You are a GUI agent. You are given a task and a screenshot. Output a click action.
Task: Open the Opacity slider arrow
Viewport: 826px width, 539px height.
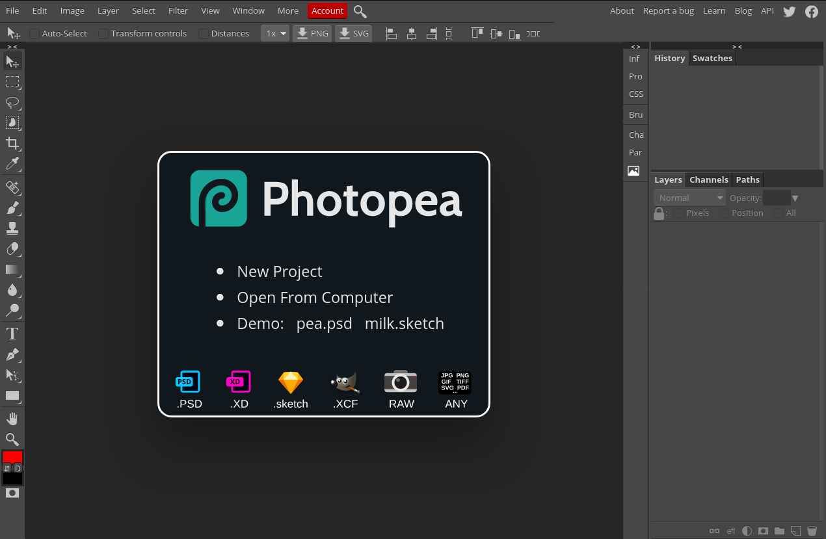795,198
